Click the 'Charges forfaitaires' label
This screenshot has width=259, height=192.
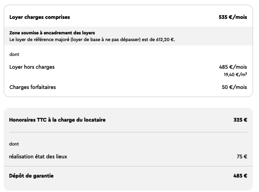pyautogui.click(x=33, y=87)
